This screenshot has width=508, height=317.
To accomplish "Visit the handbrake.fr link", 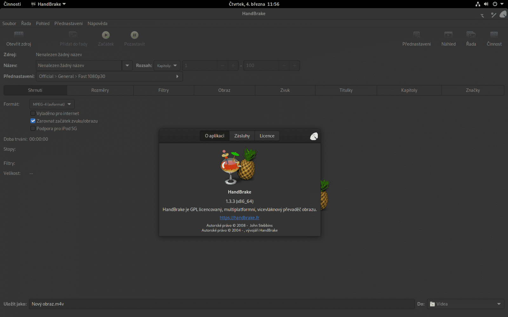I will (x=239, y=217).
